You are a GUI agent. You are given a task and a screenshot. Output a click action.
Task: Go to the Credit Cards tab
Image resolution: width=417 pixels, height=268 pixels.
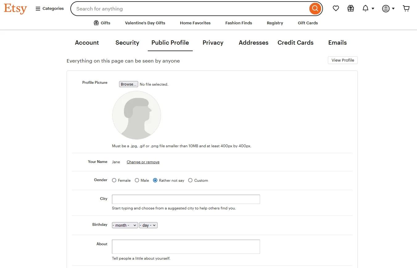(295, 43)
